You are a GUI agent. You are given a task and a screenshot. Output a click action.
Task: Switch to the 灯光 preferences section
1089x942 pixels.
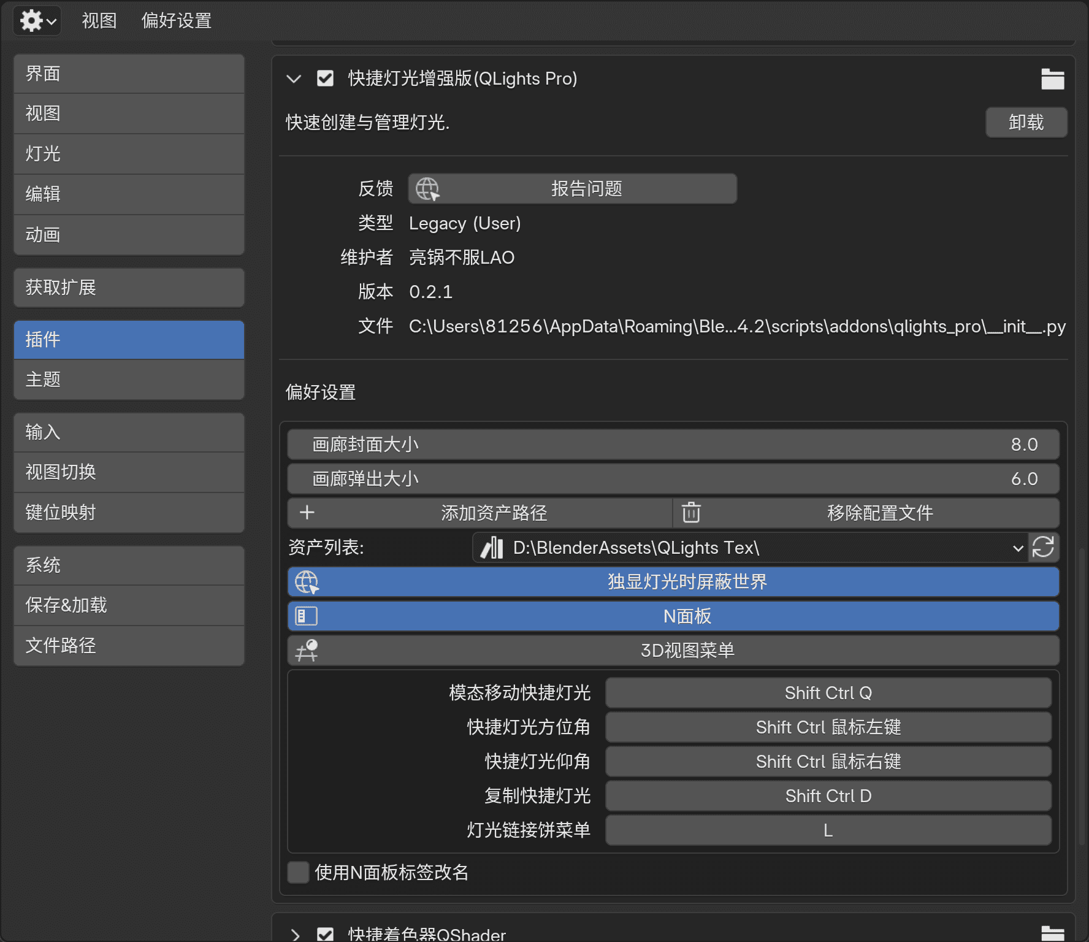coord(129,154)
